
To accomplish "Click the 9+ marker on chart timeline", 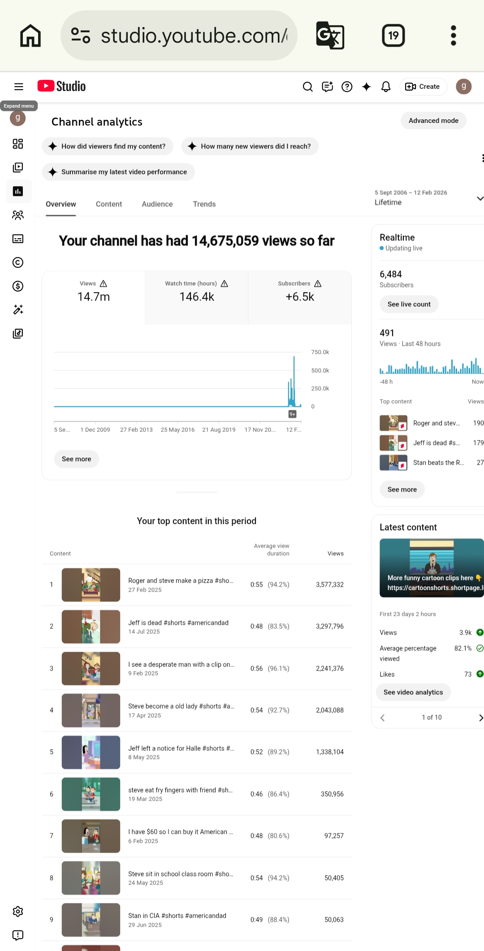I will tap(292, 414).
